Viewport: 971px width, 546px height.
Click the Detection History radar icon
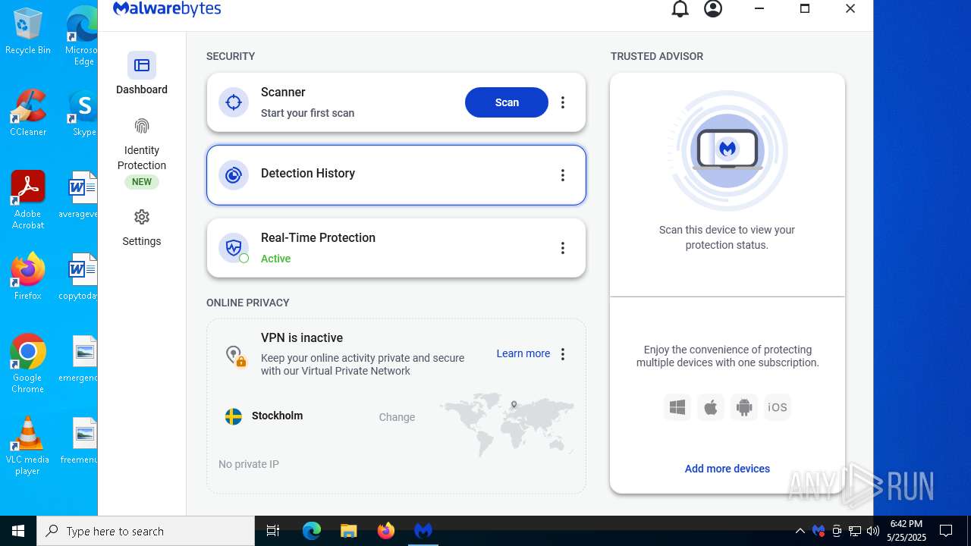click(234, 175)
